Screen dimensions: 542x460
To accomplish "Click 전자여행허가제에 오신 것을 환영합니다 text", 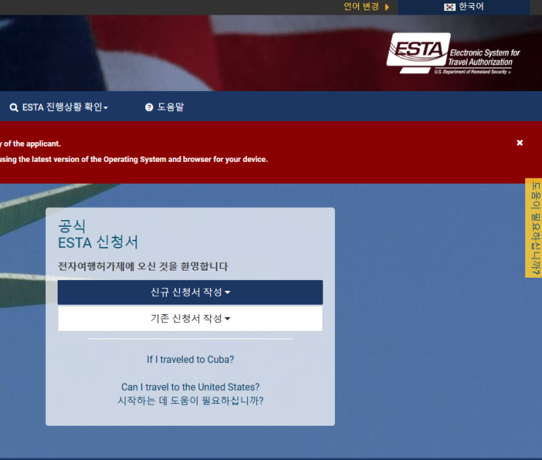I will tap(143, 266).
